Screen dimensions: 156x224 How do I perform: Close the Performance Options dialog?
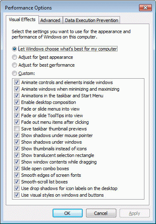pyautogui.click(x=145, y=8)
